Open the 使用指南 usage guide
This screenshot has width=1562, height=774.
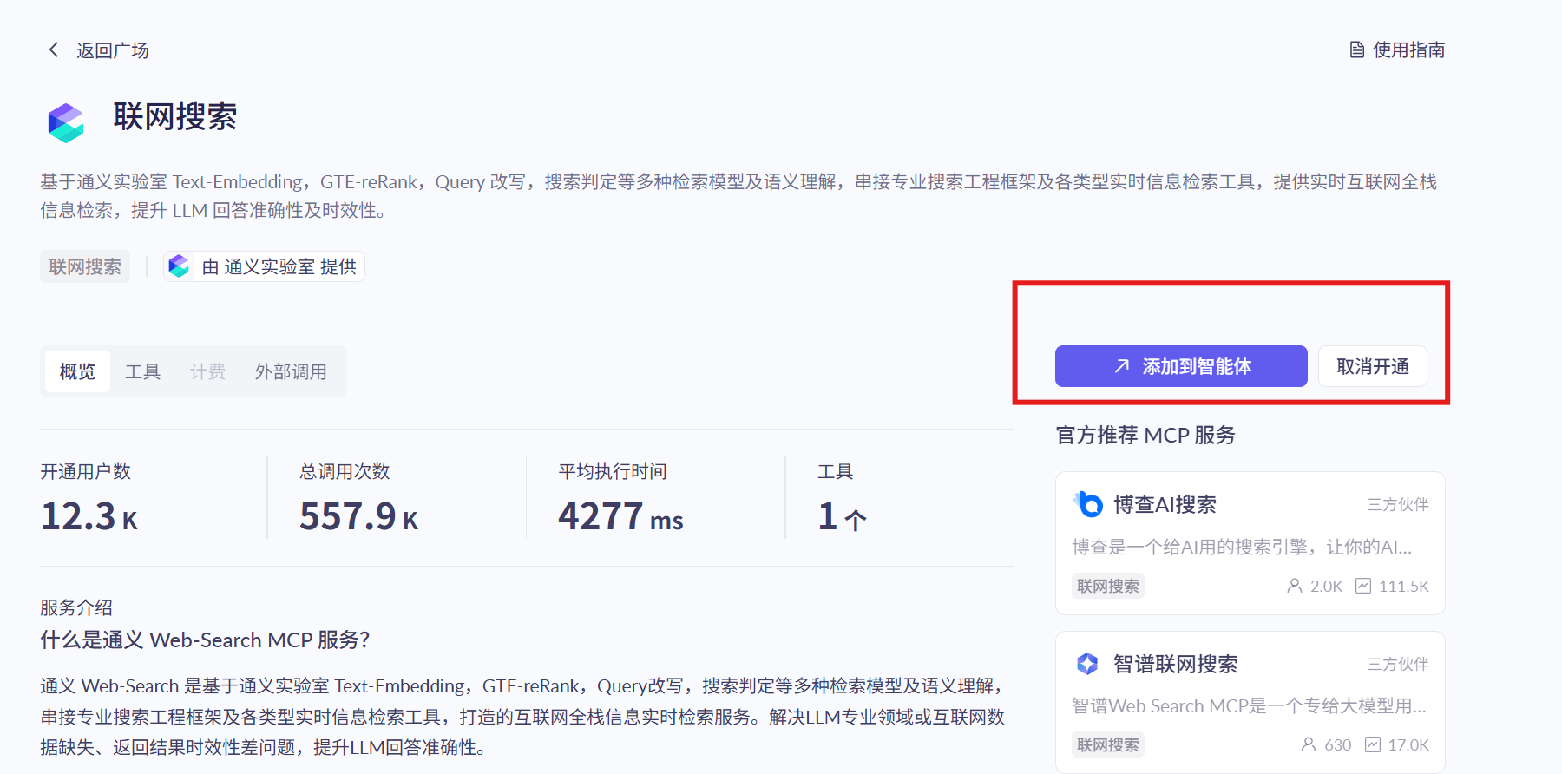[1408, 49]
